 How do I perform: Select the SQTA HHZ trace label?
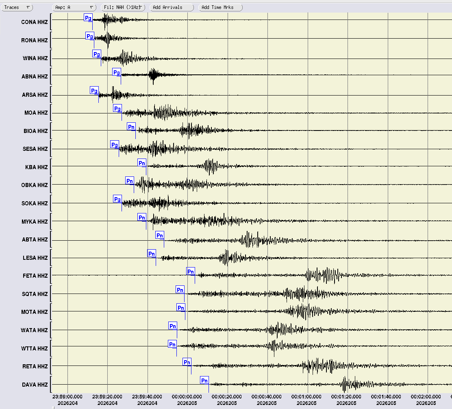click(35, 294)
